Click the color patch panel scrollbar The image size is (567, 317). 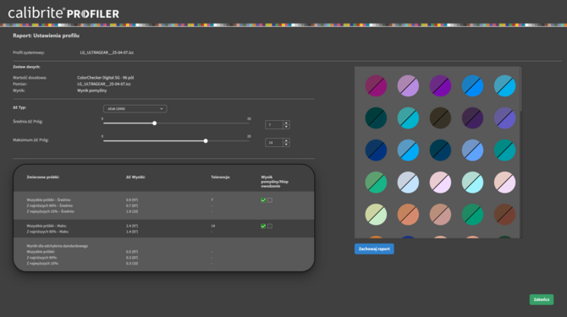pyautogui.click(x=520, y=89)
